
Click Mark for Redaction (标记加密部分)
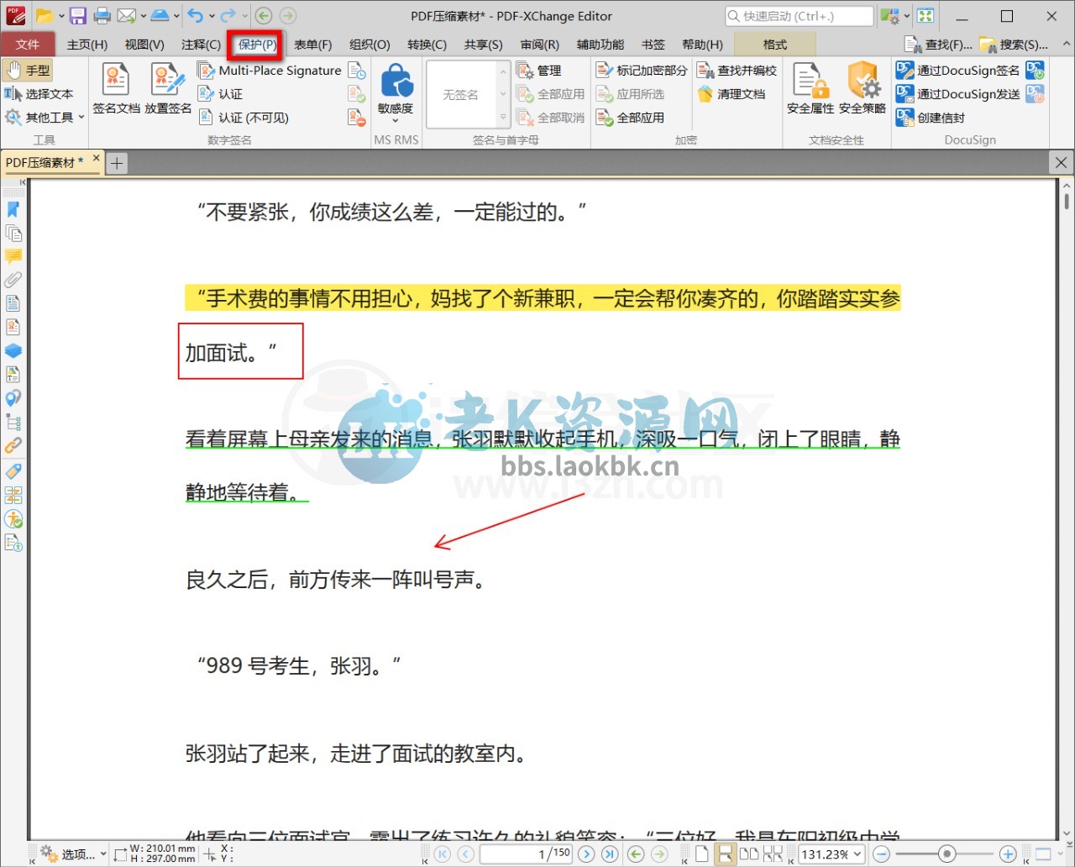(x=642, y=71)
